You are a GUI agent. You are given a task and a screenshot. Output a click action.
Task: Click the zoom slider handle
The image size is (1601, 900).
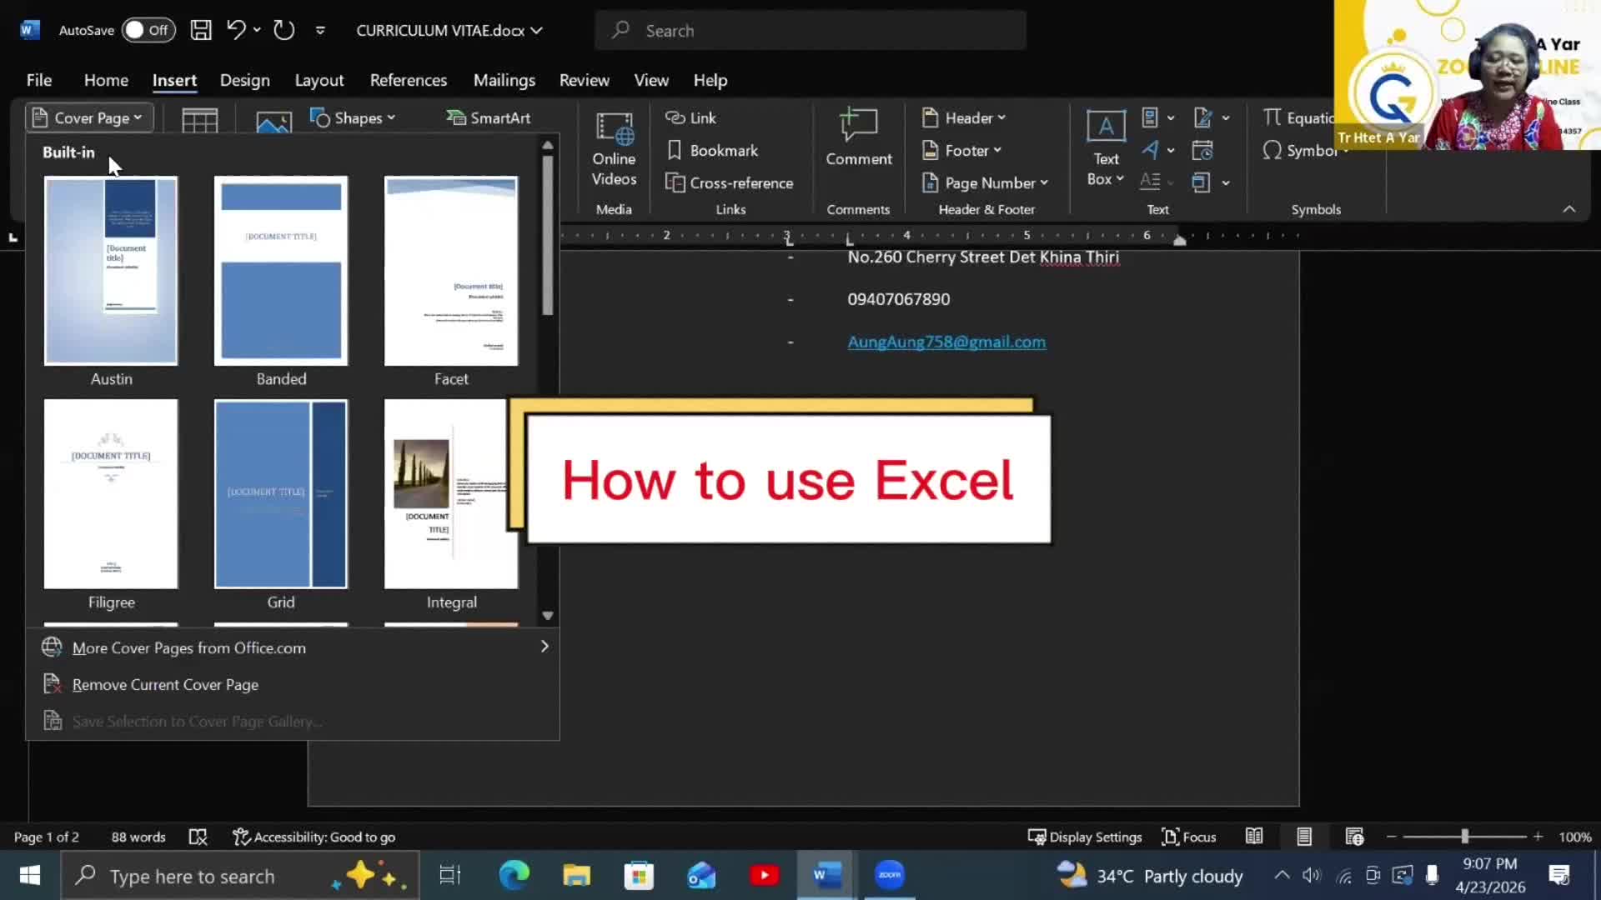(1465, 837)
